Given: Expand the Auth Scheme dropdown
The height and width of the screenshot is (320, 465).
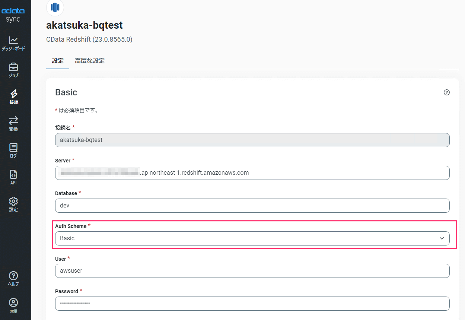Looking at the screenshot, I should pos(252,238).
